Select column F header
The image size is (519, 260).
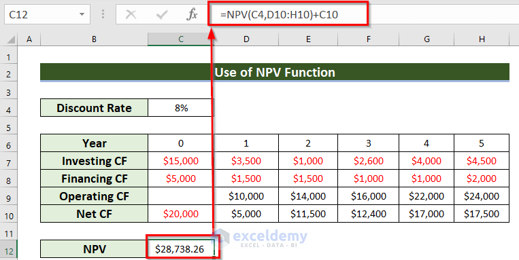pos(369,39)
